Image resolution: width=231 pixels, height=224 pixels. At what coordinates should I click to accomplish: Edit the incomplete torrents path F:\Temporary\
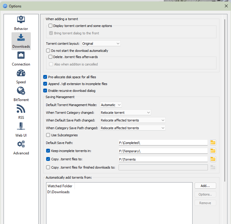pos(163,151)
